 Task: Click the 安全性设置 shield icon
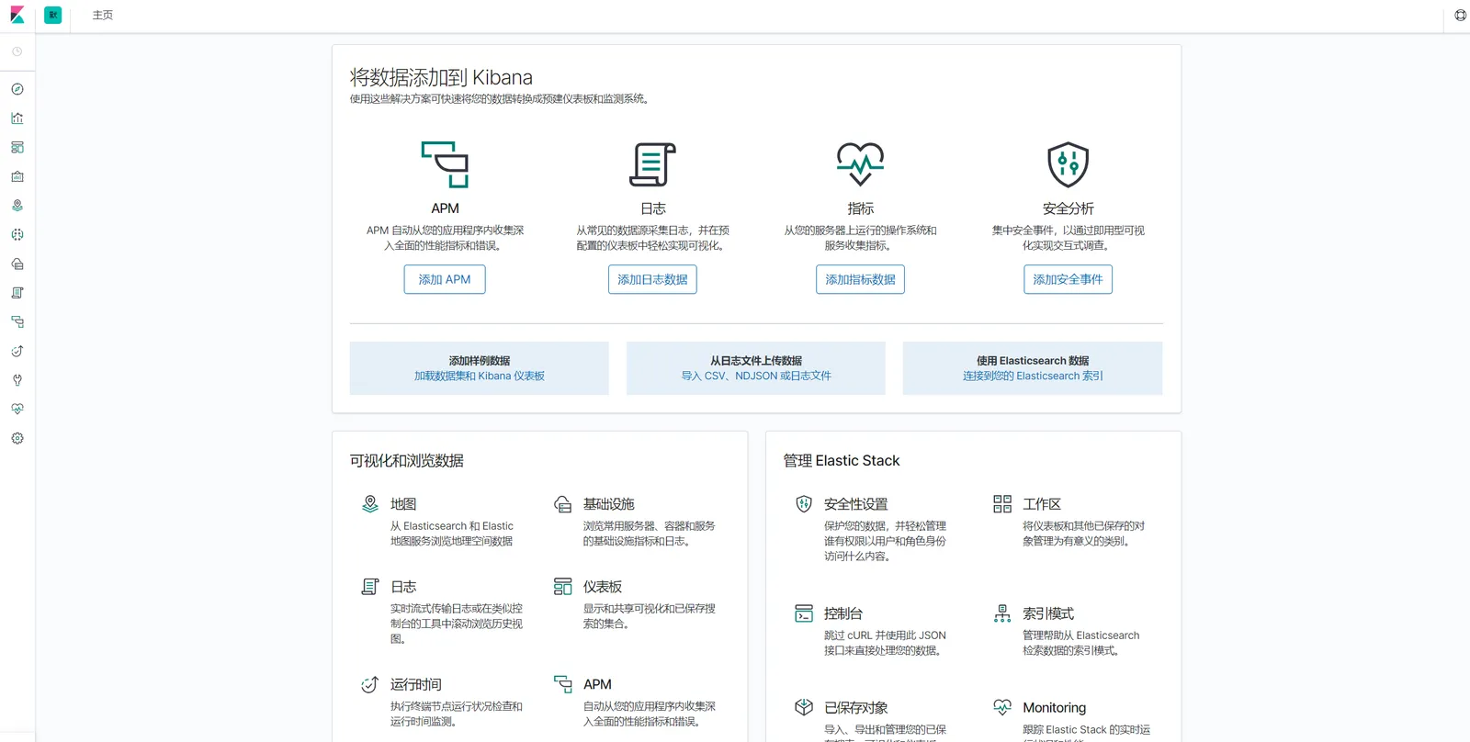(804, 504)
